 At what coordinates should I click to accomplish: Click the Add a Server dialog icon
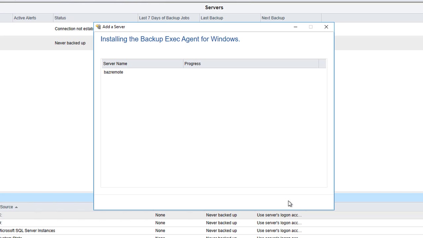pos(98,27)
